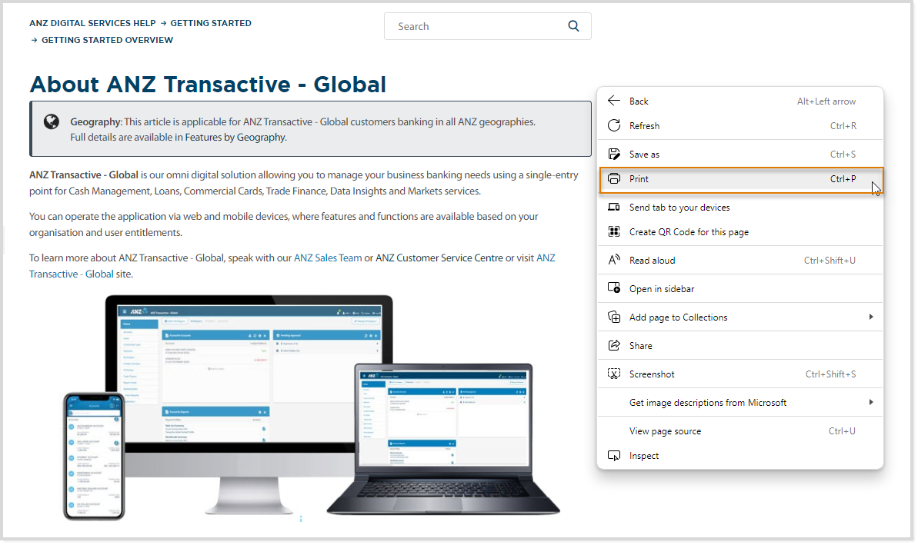The width and height of the screenshot is (918, 545).
Task: Expand Get image descriptions from Microsoft arrow
Action: [871, 402]
